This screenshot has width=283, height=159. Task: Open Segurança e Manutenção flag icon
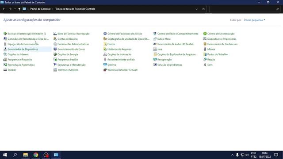[55, 65]
